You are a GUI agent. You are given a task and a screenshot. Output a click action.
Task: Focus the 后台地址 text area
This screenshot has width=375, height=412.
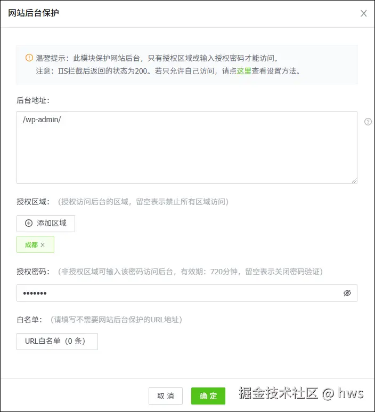click(x=187, y=147)
